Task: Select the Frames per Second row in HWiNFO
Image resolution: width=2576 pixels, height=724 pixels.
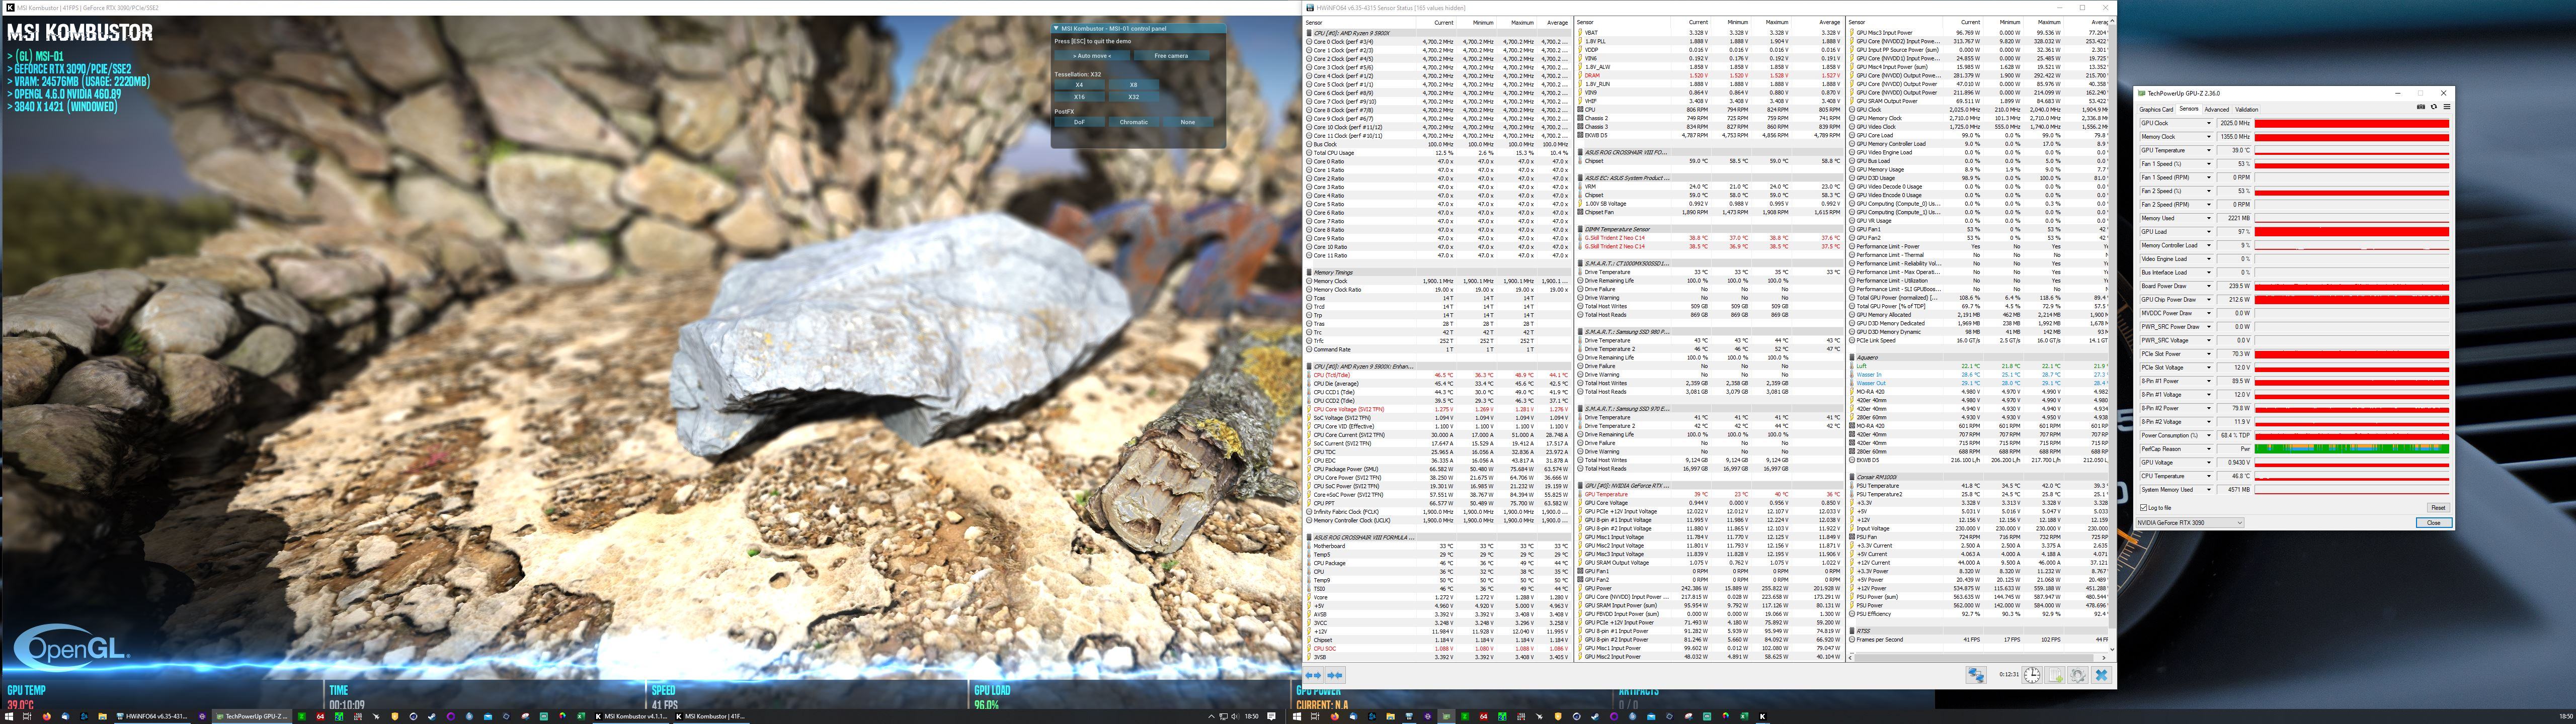Action: click(1978, 639)
